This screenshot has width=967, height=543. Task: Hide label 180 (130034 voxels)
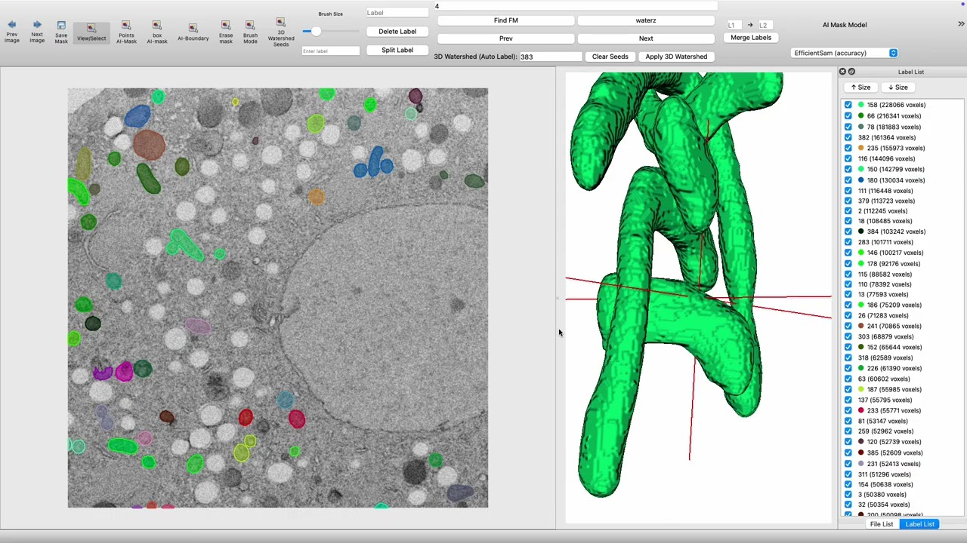(x=848, y=180)
